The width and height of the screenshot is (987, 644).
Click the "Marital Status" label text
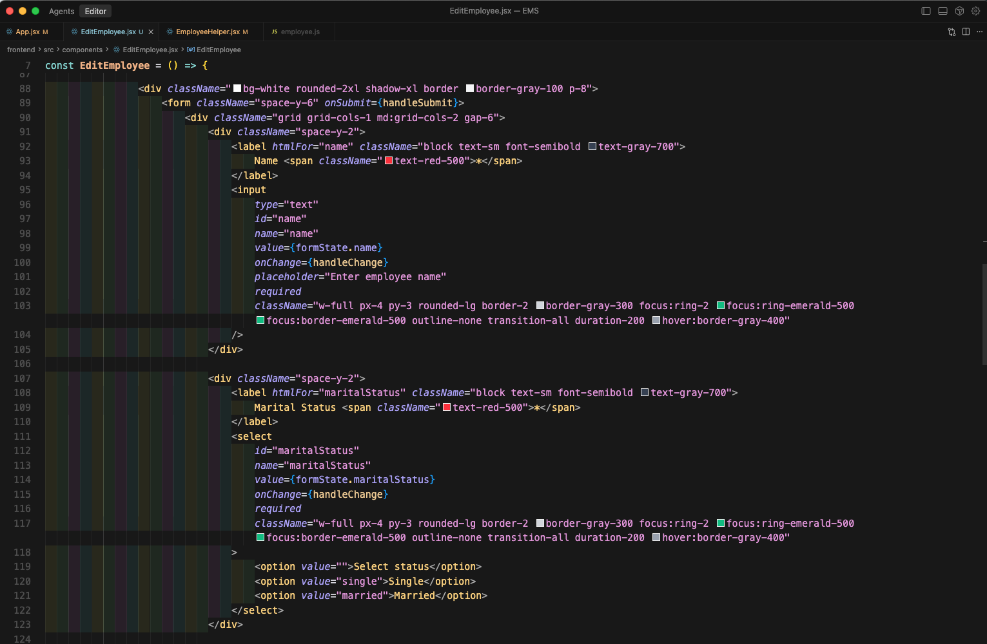pos(295,408)
